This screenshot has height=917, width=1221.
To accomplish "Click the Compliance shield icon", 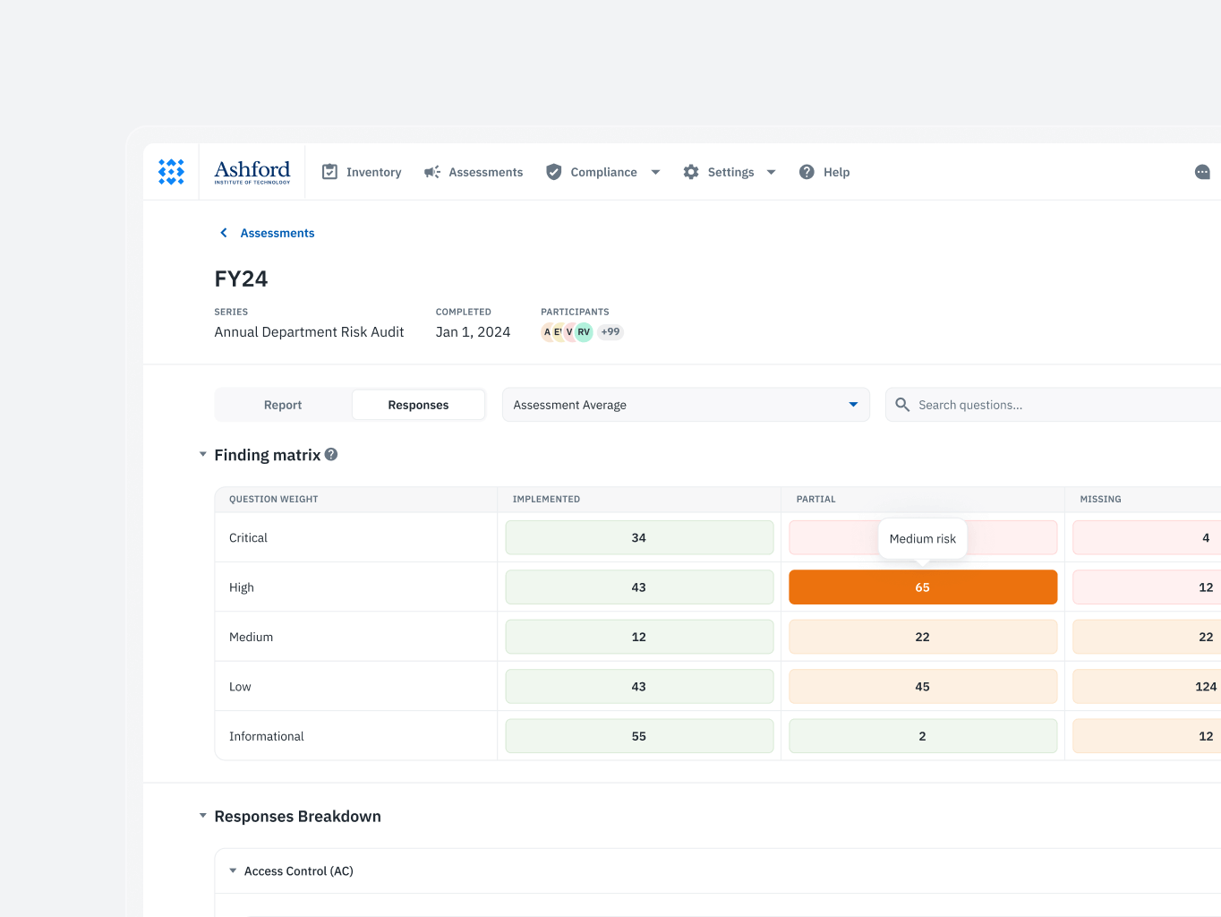I will [554, 171].
